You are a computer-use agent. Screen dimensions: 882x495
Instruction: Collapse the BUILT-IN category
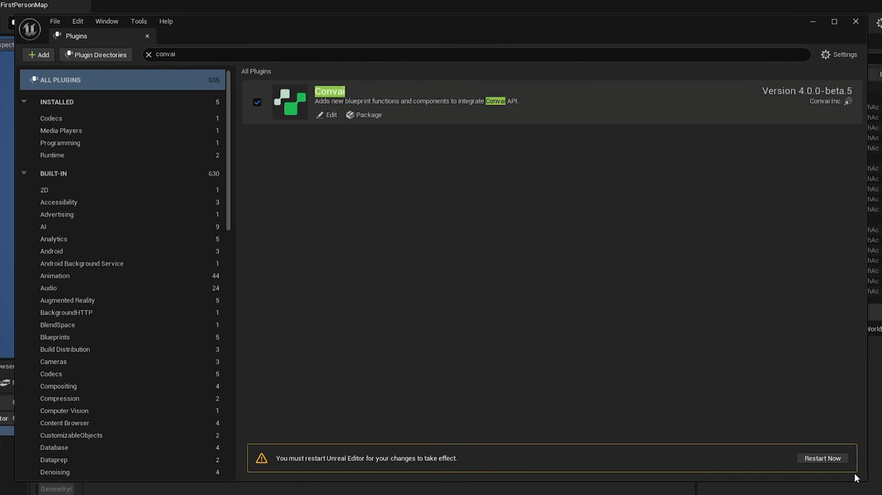tap(24, 173)
